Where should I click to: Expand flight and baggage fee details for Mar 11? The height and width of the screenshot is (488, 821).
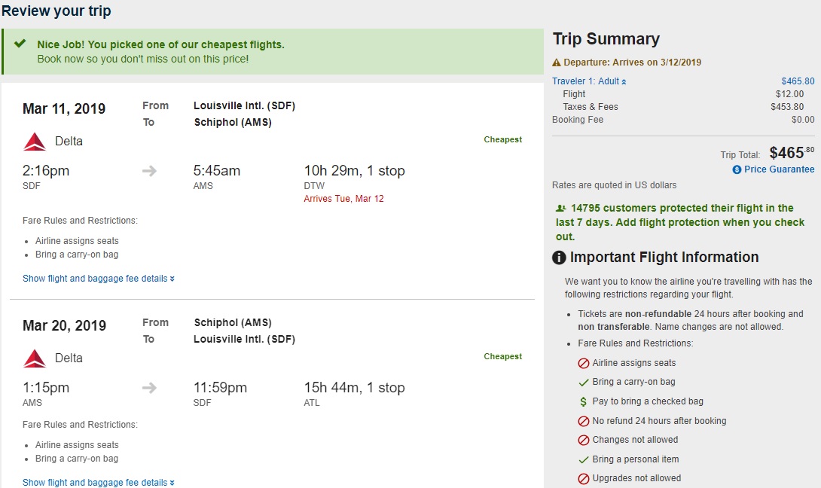tap(98, 279)
